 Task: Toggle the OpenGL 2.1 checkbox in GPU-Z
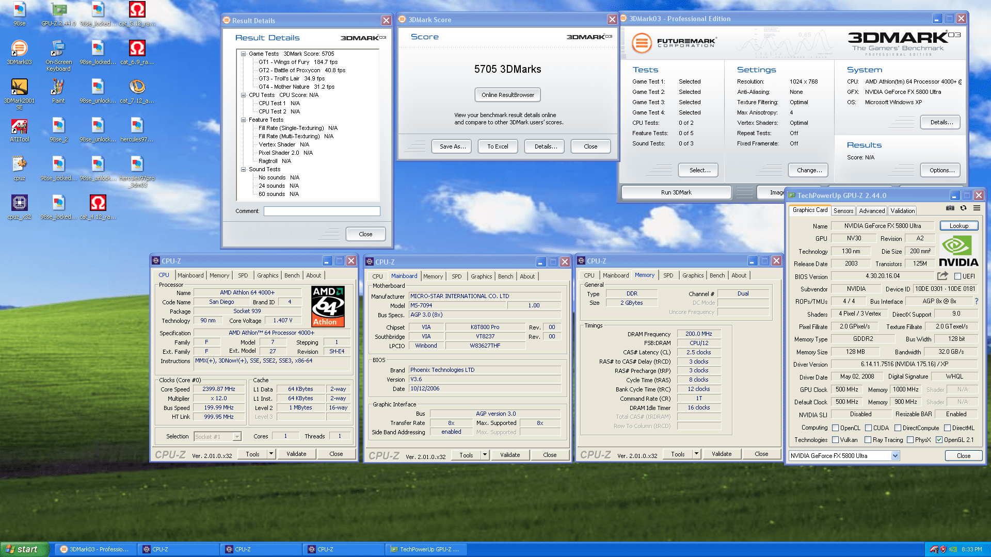pyautogui.click(x=939, y=440)
